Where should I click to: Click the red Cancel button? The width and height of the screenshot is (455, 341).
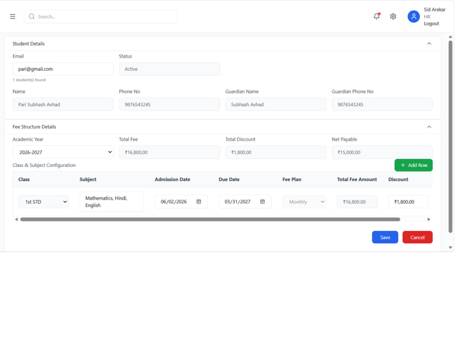click(417, 237)
